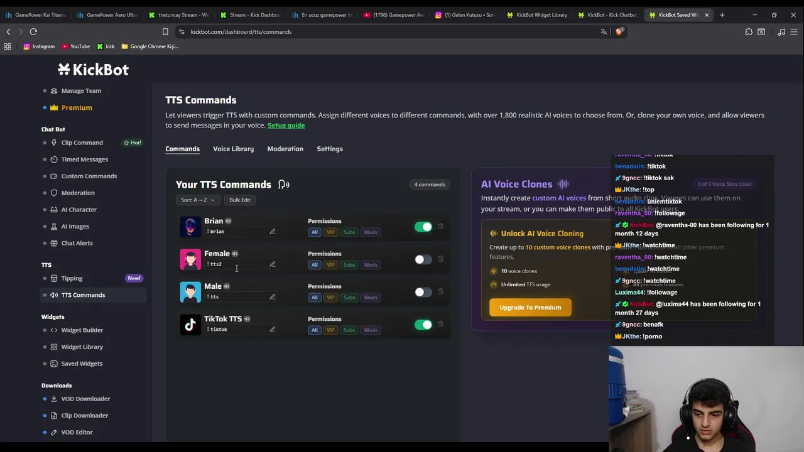Delete the TikTok TTS command
The width and height of the screenshot is (804, 452).
point(440,324)
